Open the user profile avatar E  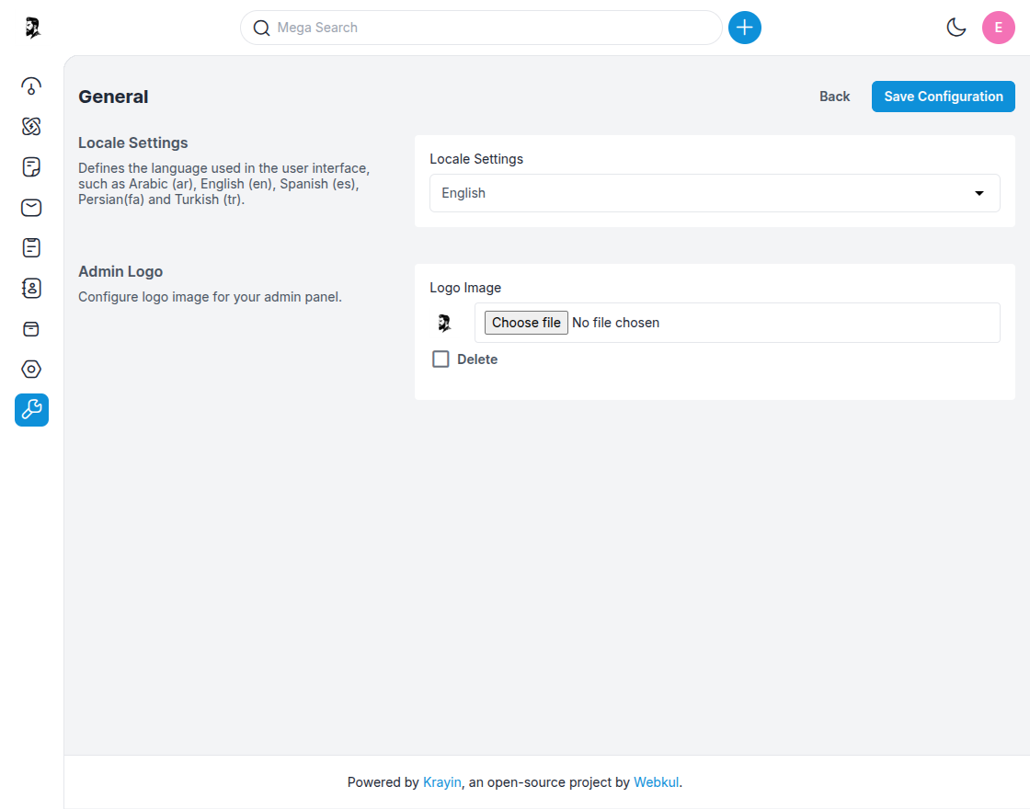coord(998,28)
